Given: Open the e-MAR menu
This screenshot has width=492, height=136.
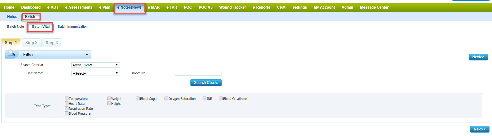Looking at the screenshot, I should click(x=154, y=7).
